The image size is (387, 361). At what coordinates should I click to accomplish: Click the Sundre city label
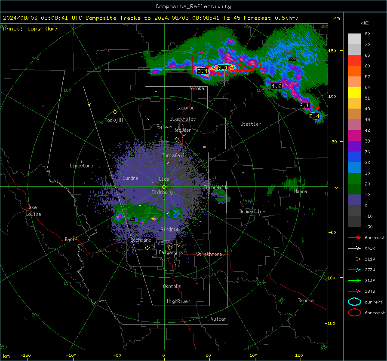130,178
